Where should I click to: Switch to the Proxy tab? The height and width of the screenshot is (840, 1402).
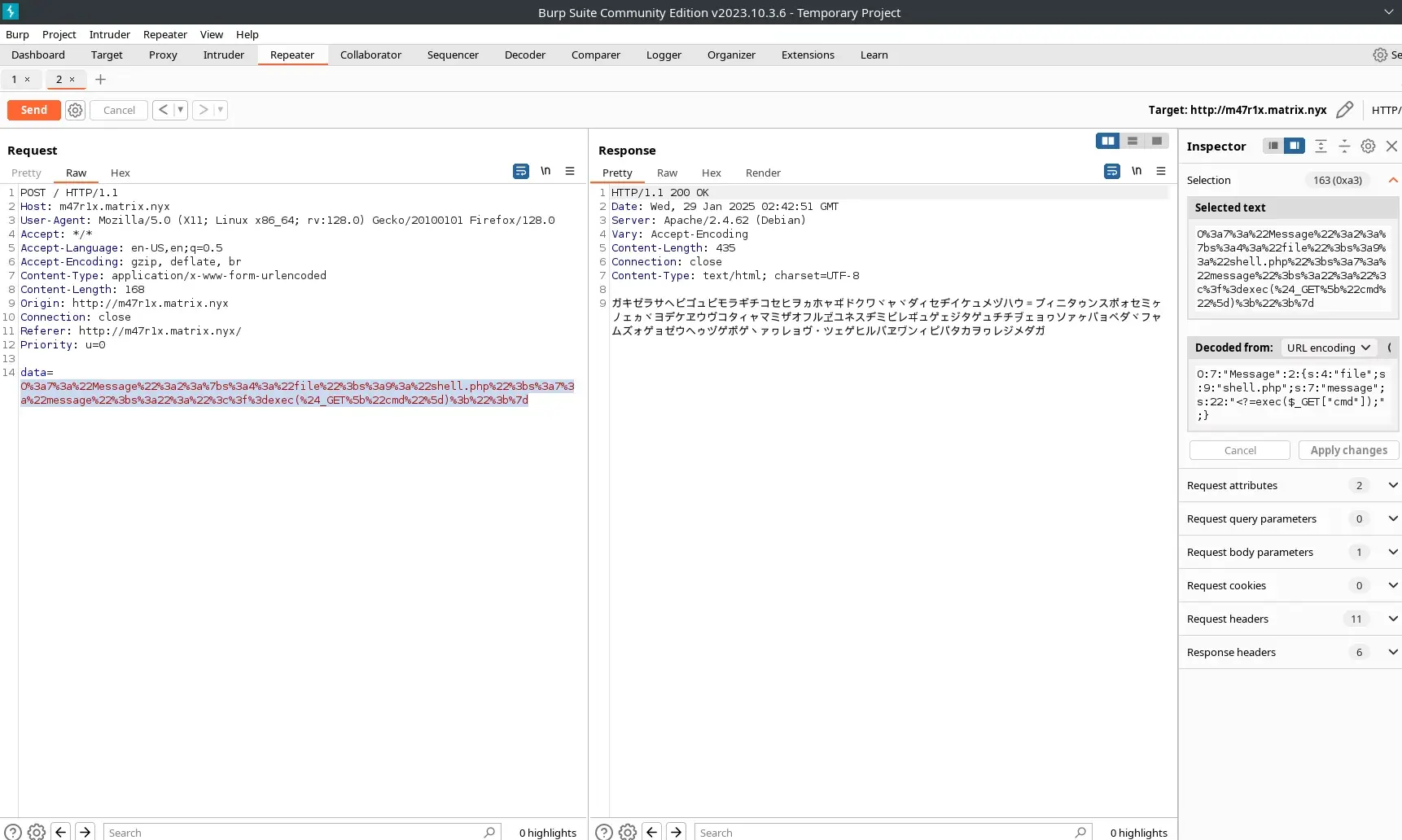coord(163,55)
